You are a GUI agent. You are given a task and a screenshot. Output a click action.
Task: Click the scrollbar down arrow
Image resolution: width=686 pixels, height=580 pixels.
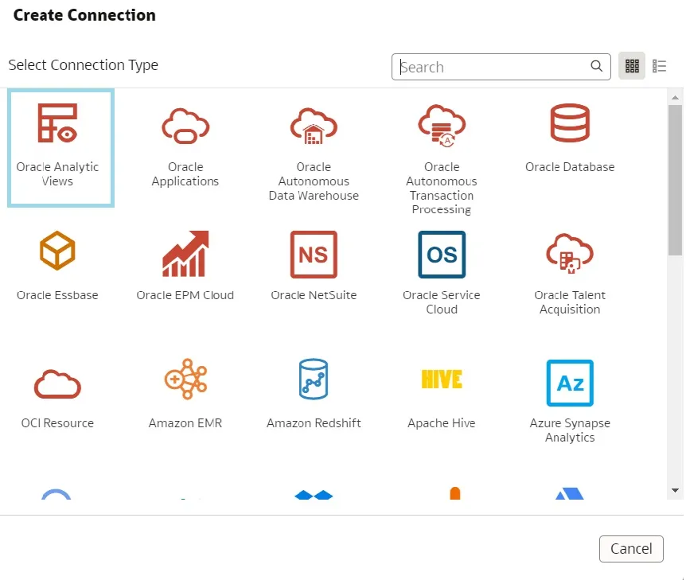676,491
